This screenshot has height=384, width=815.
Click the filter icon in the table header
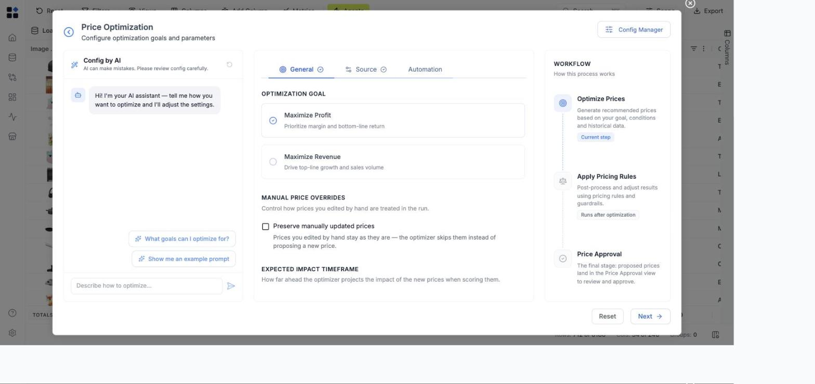point(693,48)
